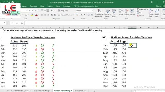165x92 pixels.
Task: Open the View ribbon tab
Action: 58,6
